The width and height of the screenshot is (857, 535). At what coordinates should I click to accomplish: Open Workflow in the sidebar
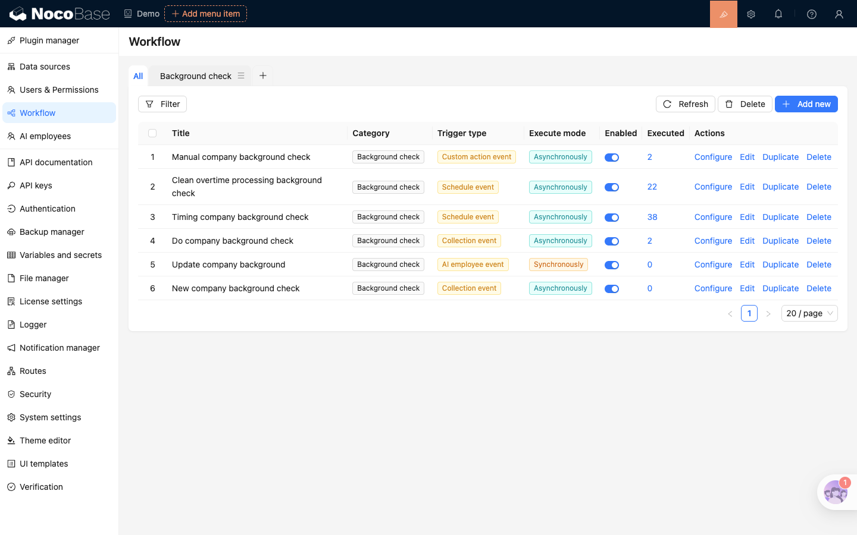point(59,113)
